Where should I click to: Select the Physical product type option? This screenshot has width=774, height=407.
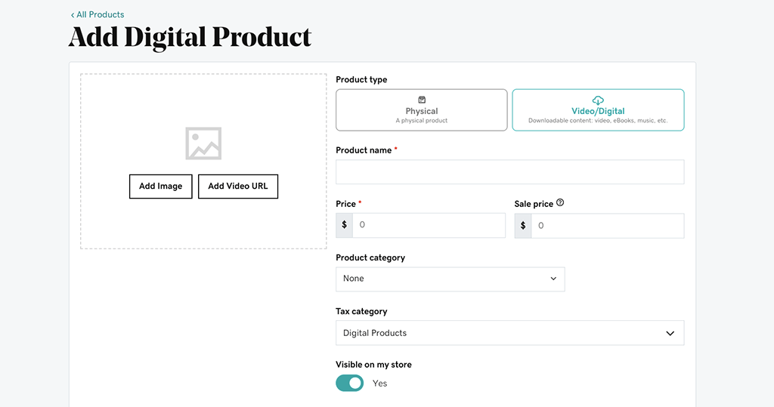click(421, 110)
